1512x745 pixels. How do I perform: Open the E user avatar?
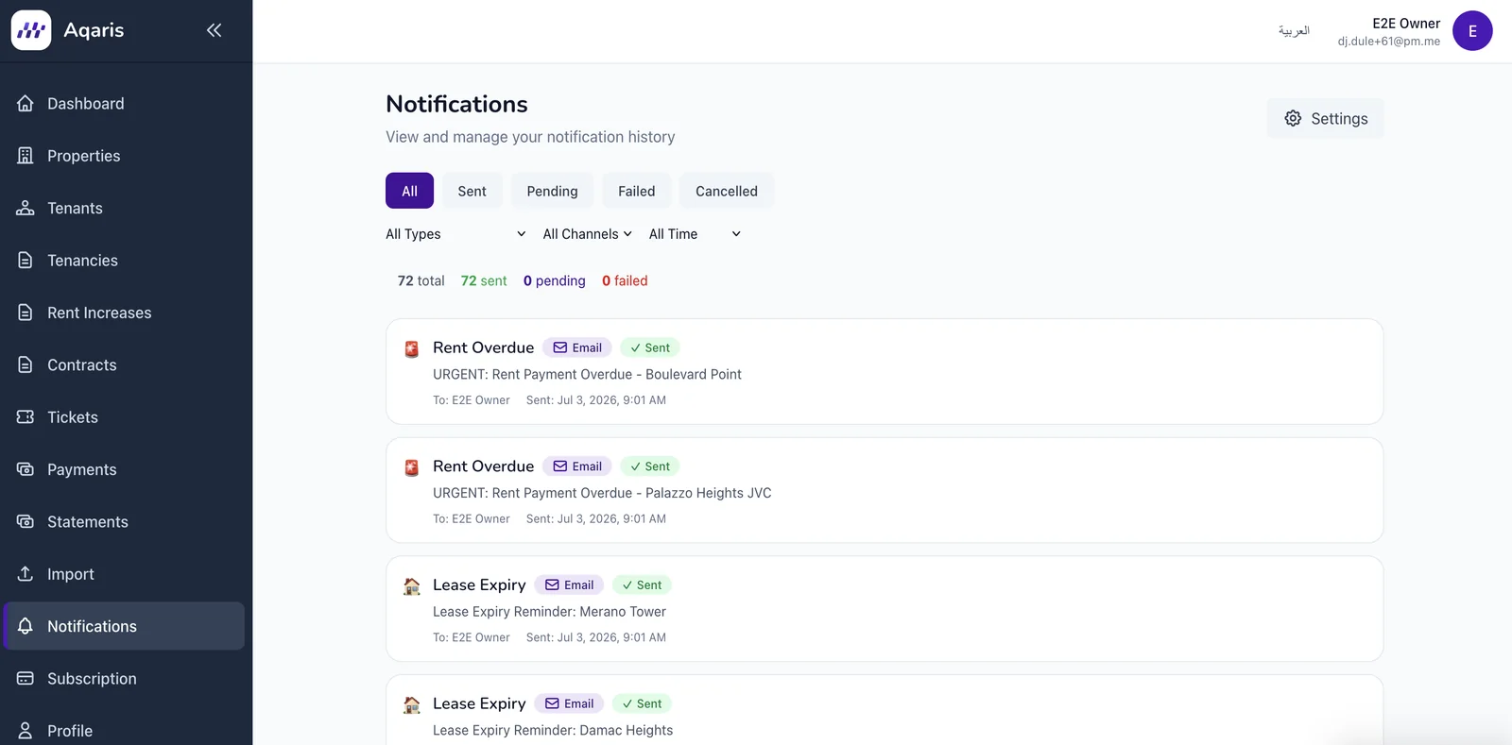(1472, 31)
